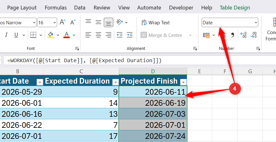
Task: Select cell with 2026-05-29
Action: 21,92
